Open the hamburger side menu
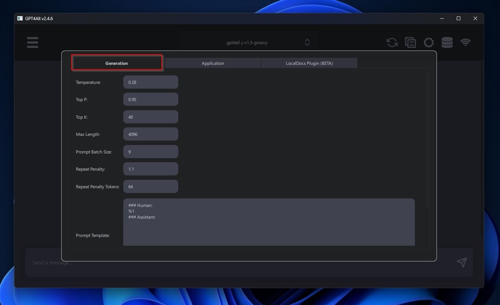Screen dimensions: 500x305 32,42
